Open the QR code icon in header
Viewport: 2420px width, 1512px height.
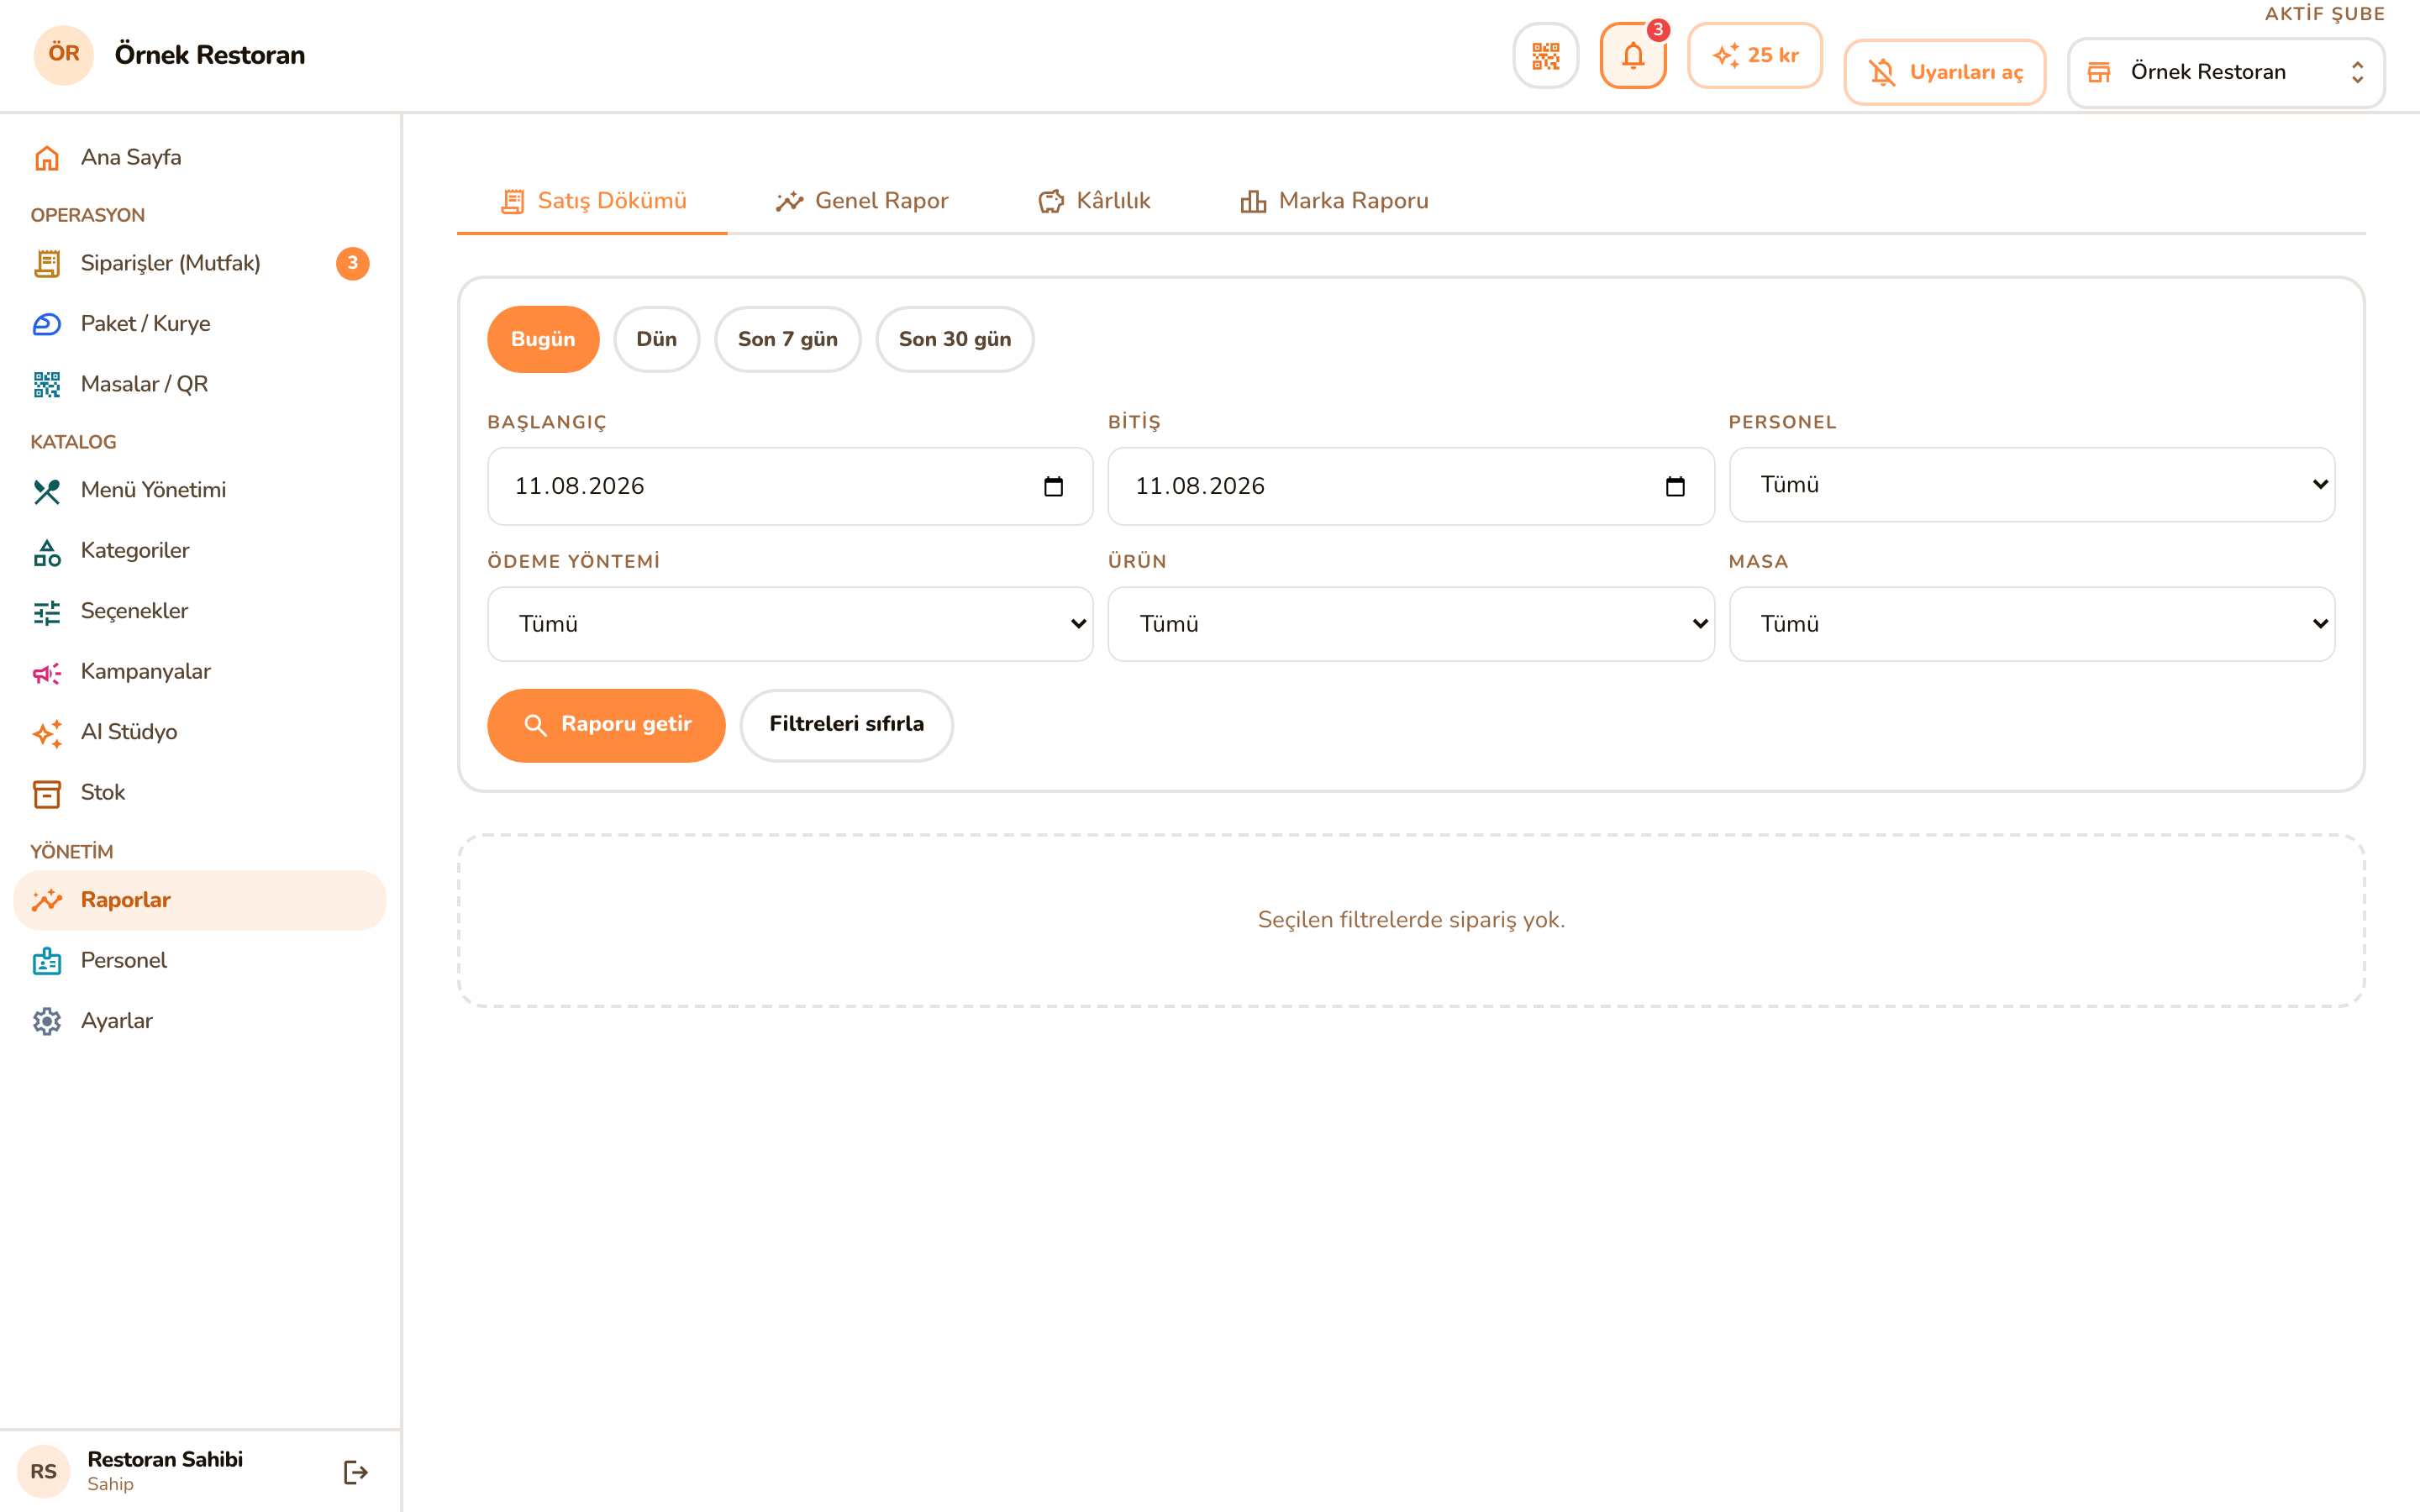click(1545, 56)
